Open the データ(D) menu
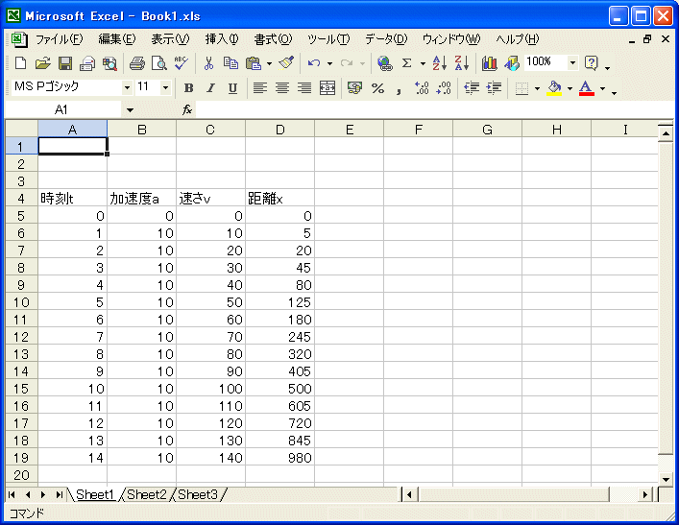 pyautogui.click(x=386, y=39)
